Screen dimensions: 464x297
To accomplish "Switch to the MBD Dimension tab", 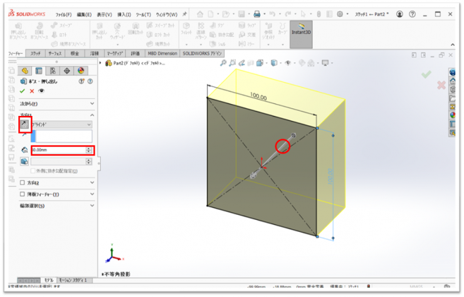I will (162, 54).
